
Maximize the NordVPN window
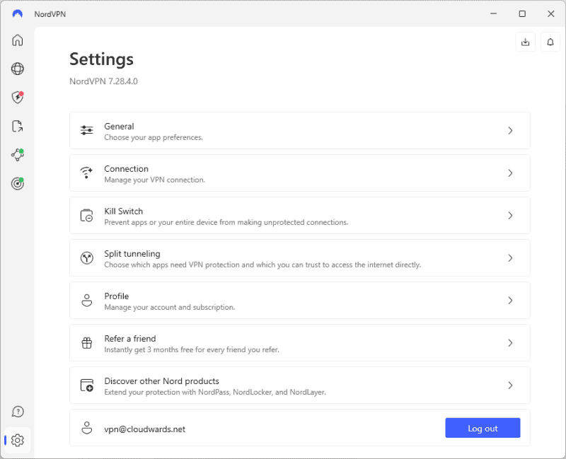pos(522,13)
